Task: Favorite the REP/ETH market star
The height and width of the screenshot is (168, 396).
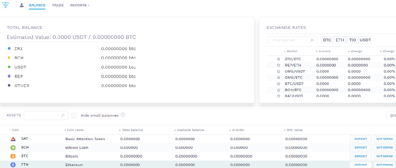Action: point(278,65)
